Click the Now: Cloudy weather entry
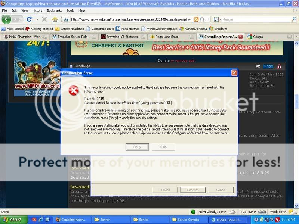Image resolution: width=299 pixels, height=224 pixels. click(217, 212)
